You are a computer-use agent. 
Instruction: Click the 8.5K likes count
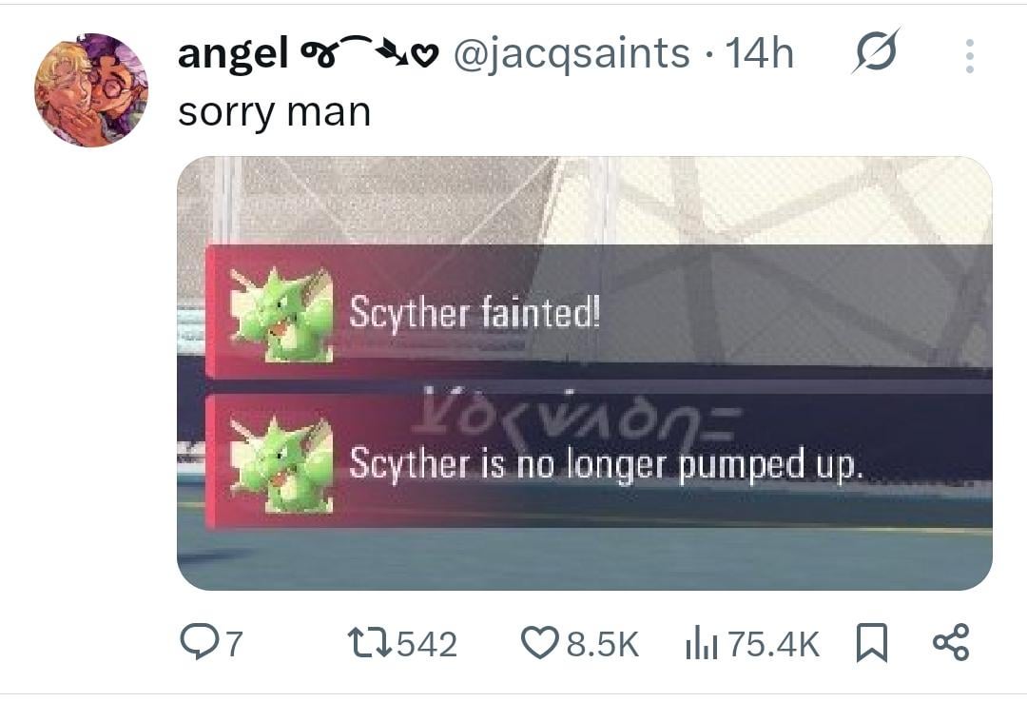point(602,644)
